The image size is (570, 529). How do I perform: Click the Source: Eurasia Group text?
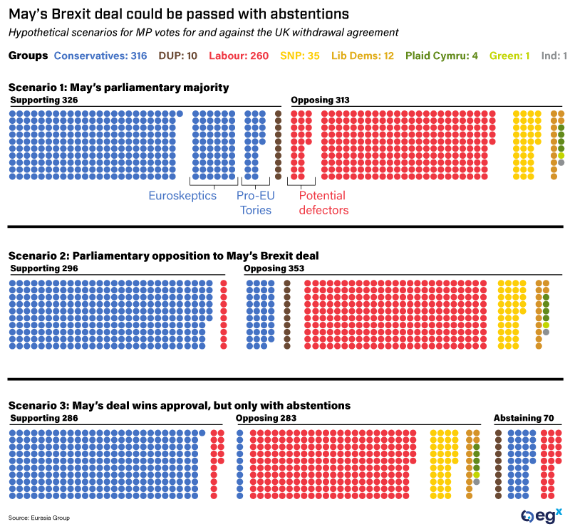point(39,517)
